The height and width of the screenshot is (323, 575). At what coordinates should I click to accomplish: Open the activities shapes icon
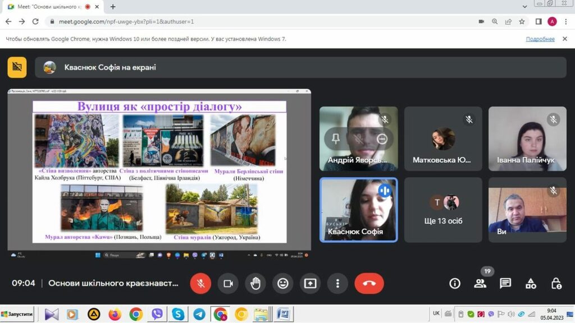tap(531, 283)
